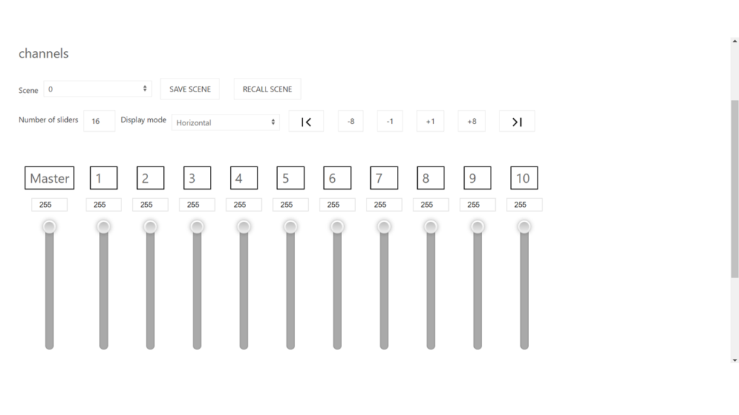The image size is (739, 415).
Task: Click the Master slider handle
Action: coord(50,227)
